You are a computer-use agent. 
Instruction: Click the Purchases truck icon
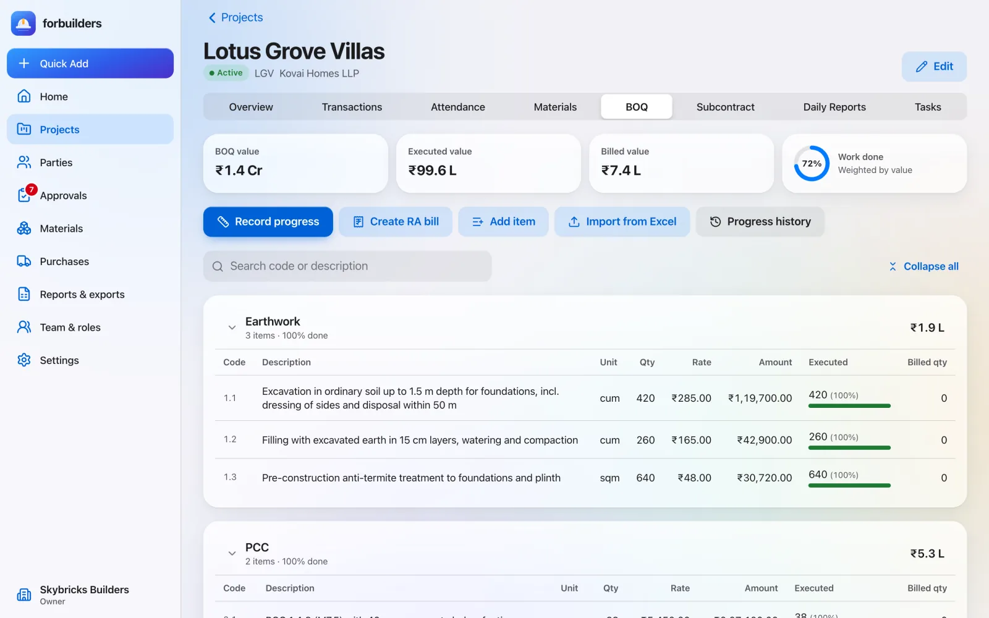pos(24,261)
